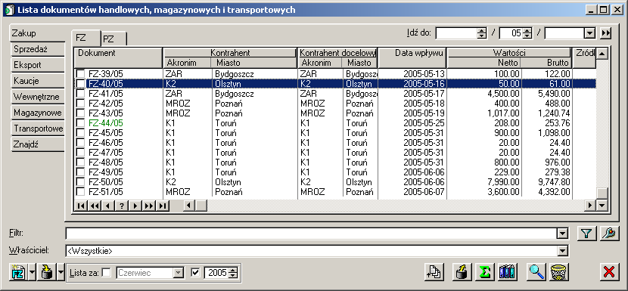Screen dimensions: 628x291
Task: Close the window with red X icon
Action: click(x=609, y=273)
